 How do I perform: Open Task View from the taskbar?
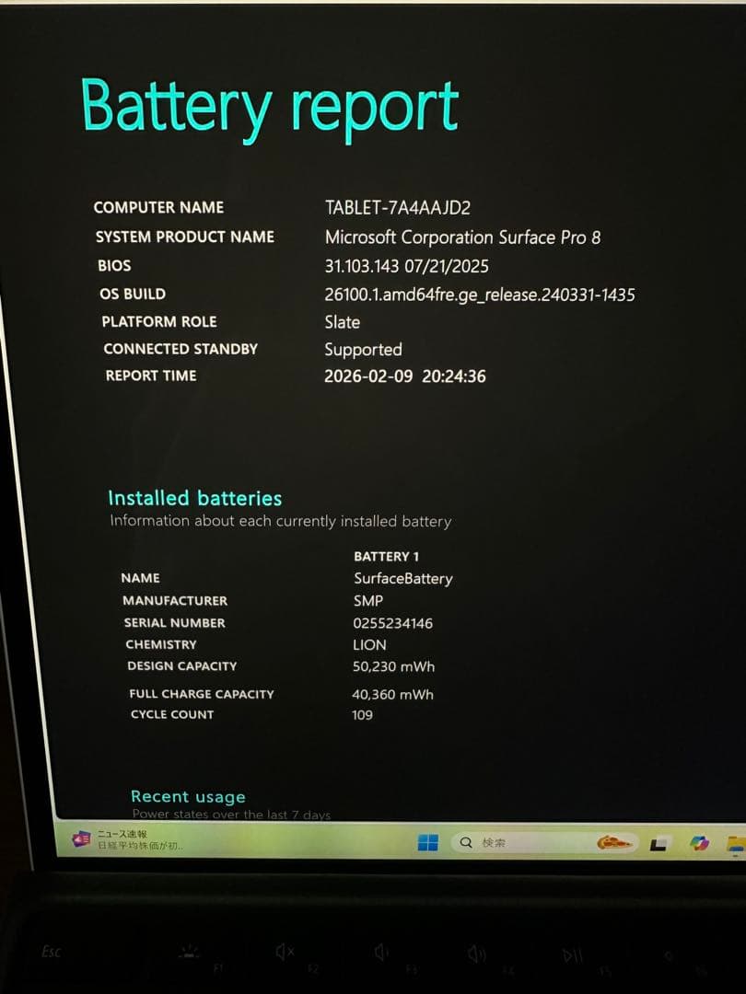[659, 841]
